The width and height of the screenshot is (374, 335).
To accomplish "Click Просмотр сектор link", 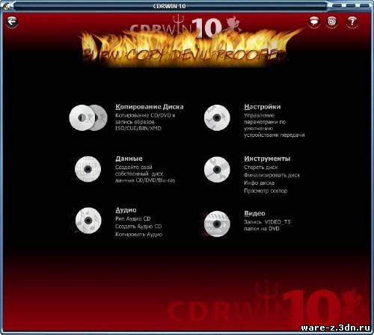I will 266,191.
